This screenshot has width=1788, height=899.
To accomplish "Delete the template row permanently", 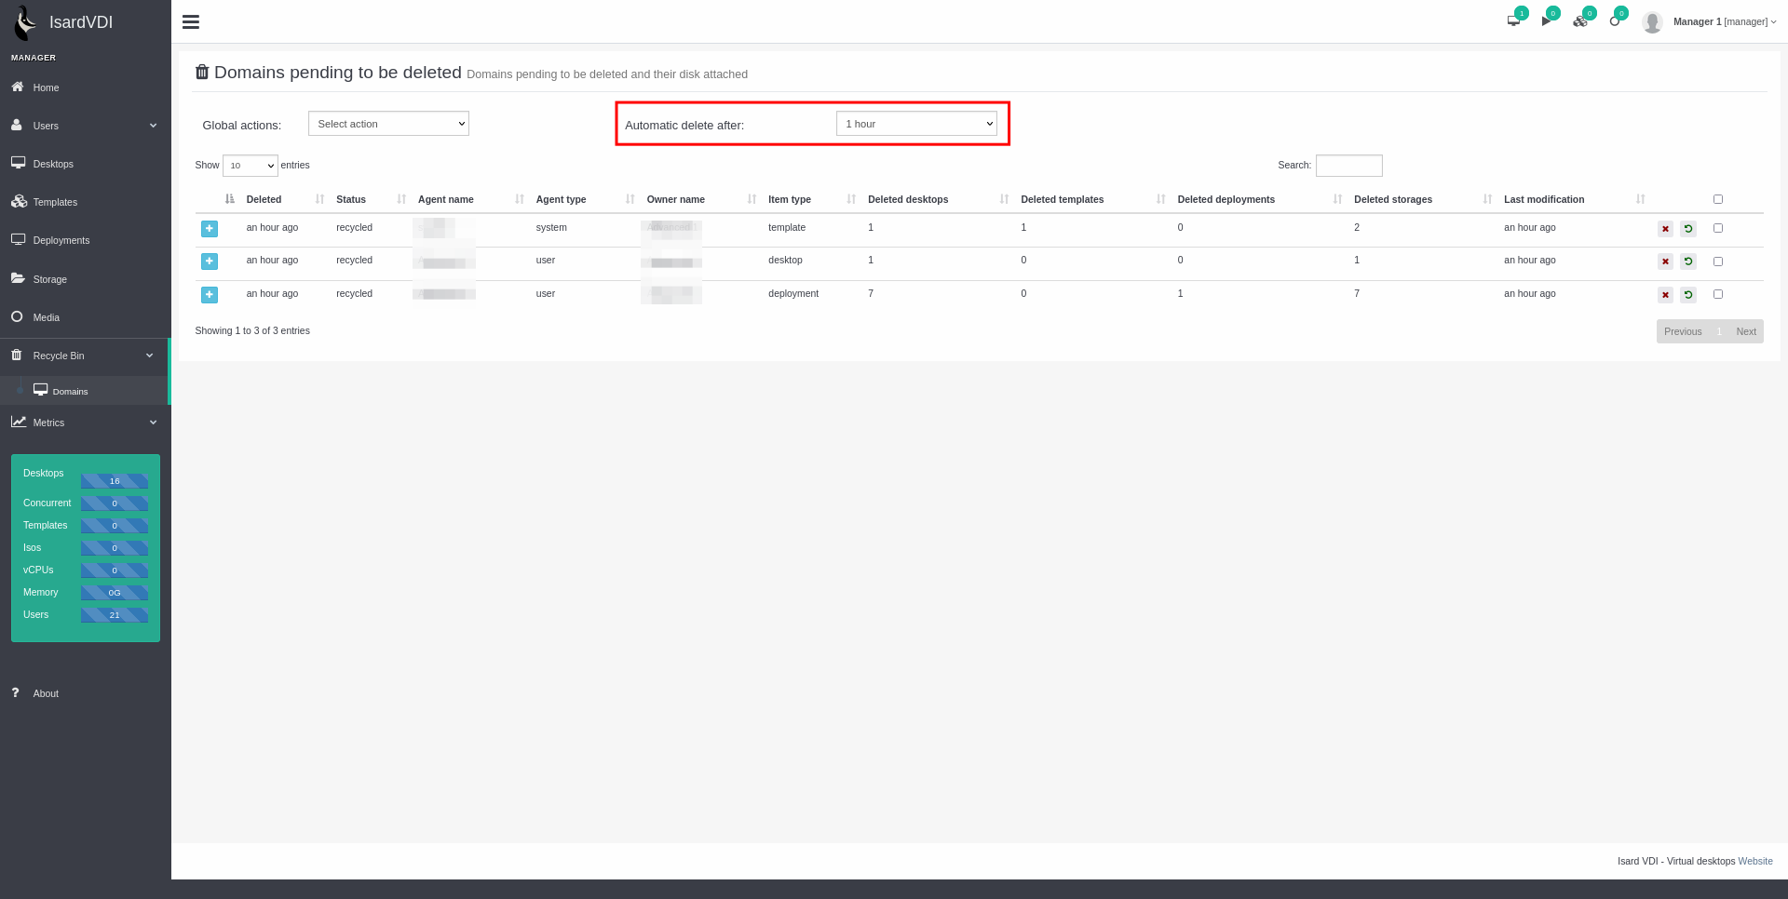I will (x=1665, y=229).
